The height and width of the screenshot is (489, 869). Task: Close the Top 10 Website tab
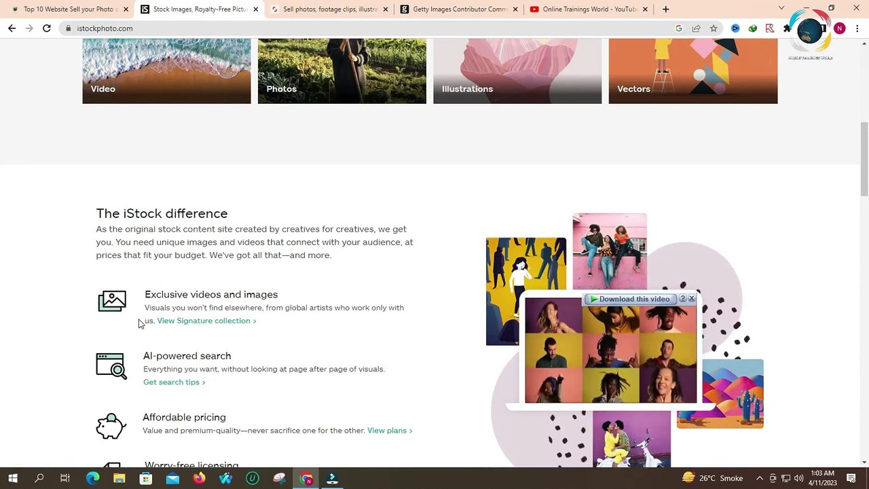pos(126,10)
